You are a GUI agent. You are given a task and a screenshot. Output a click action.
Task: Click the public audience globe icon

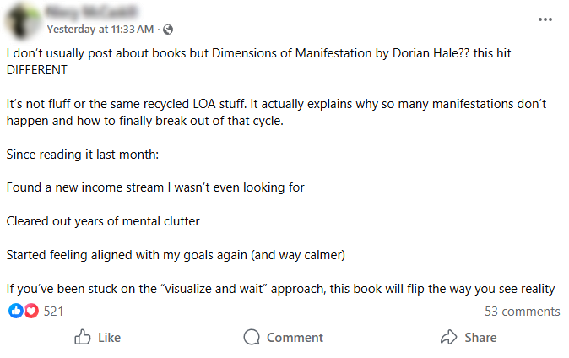[168, 30]
